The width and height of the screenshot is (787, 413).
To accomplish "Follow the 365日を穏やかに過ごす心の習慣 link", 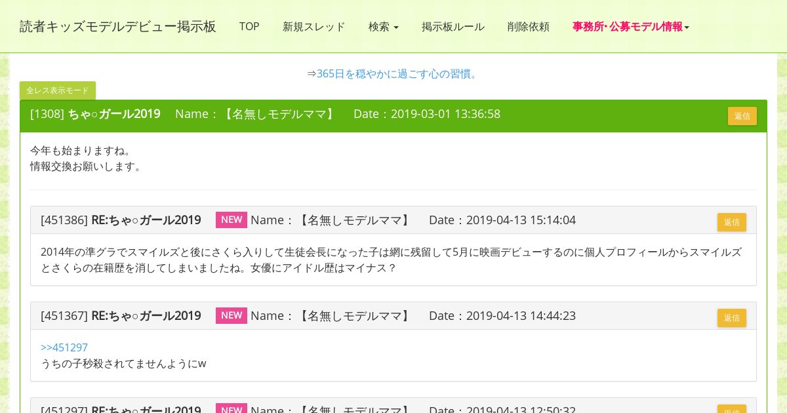I will (398, 74).
